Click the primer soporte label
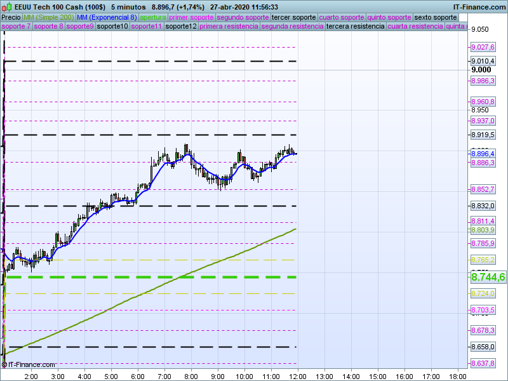Screen dimensions: 508x381 coord(191,17)
